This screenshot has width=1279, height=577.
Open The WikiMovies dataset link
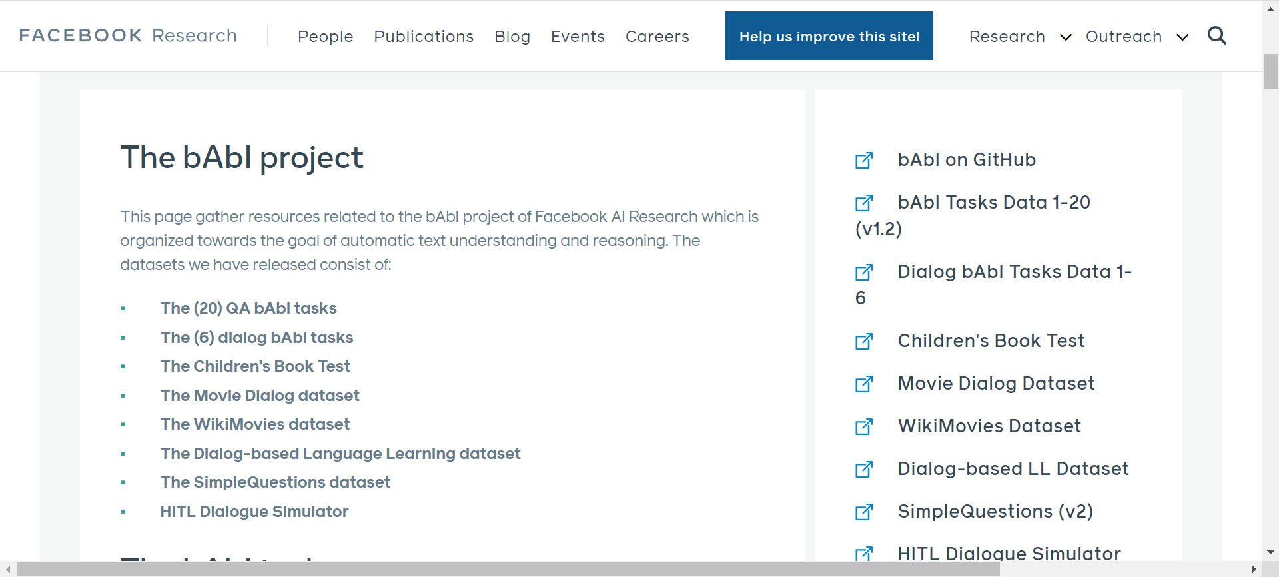click(x=255, y=424)
